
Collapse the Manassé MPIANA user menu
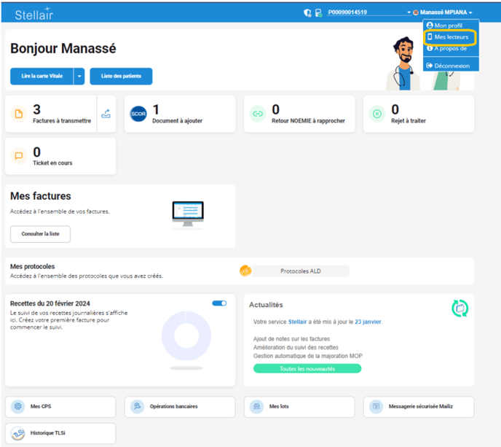click(x=445, y=12)
